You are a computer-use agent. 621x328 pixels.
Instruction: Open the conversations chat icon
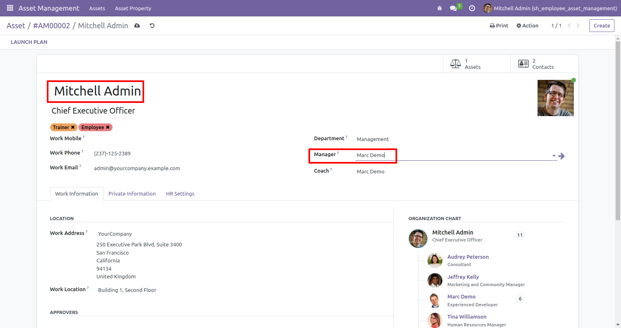point(453,8)
